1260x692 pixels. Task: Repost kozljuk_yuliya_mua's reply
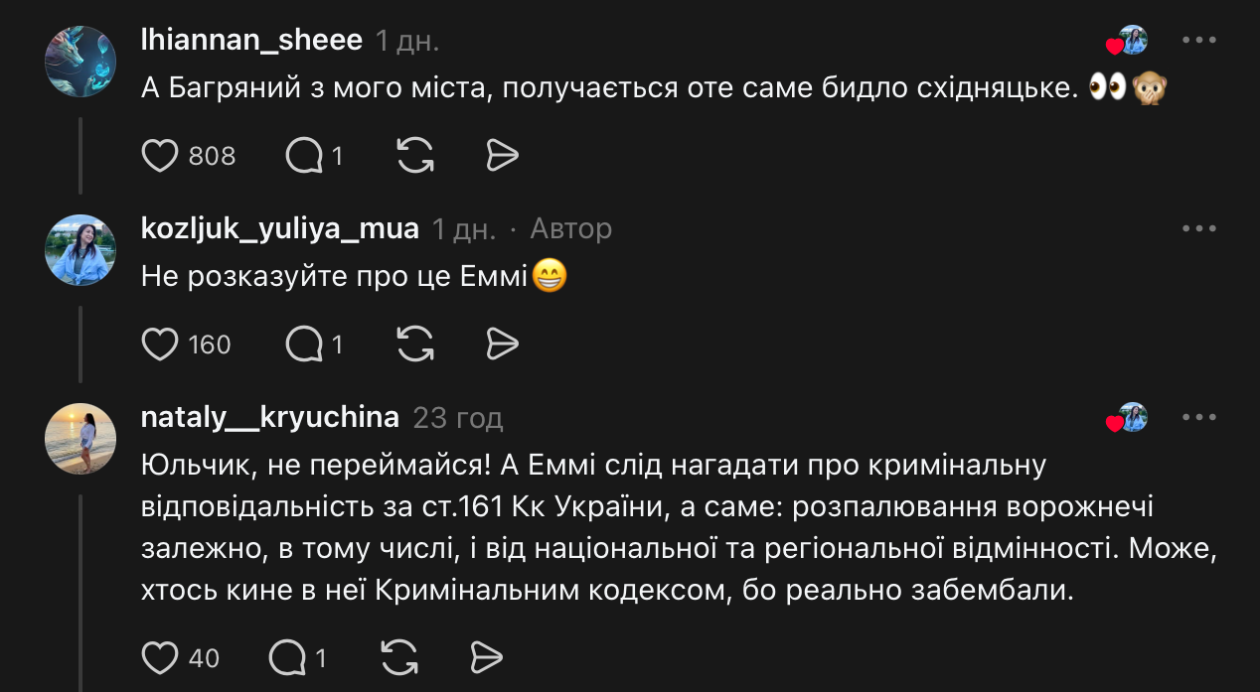coord(414,345)
